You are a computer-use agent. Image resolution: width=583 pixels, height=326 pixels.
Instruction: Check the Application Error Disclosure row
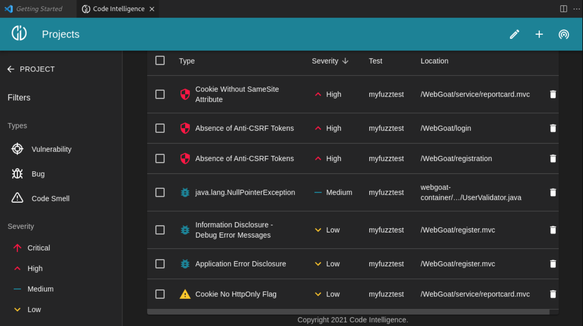click(x=160, y=264)
